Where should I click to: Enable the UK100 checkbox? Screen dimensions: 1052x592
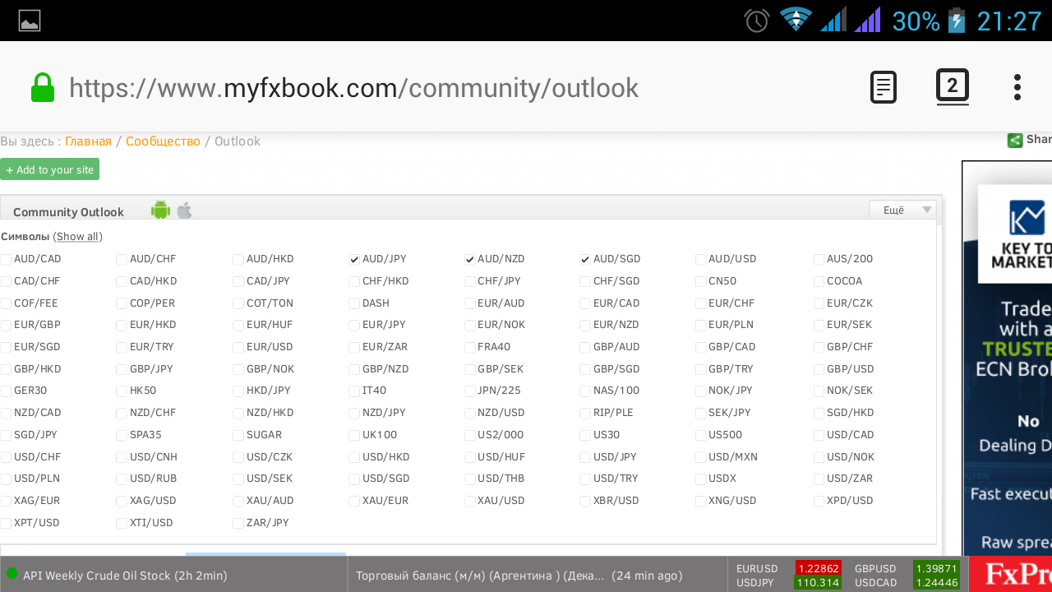[354, 436]
